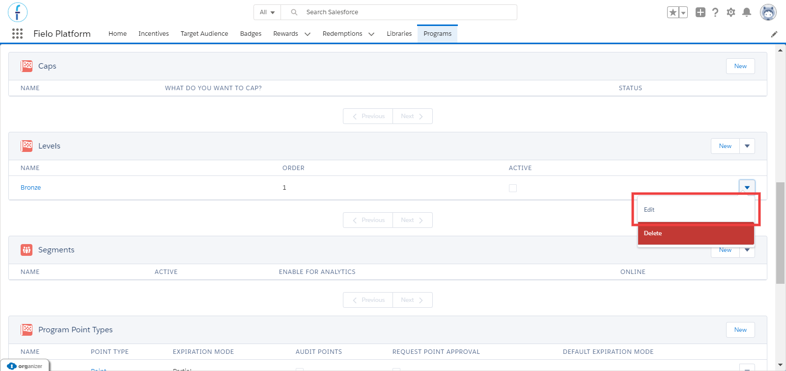Click New in Program Point Types section
Viewport: 786px width, 371px height.
740,330
